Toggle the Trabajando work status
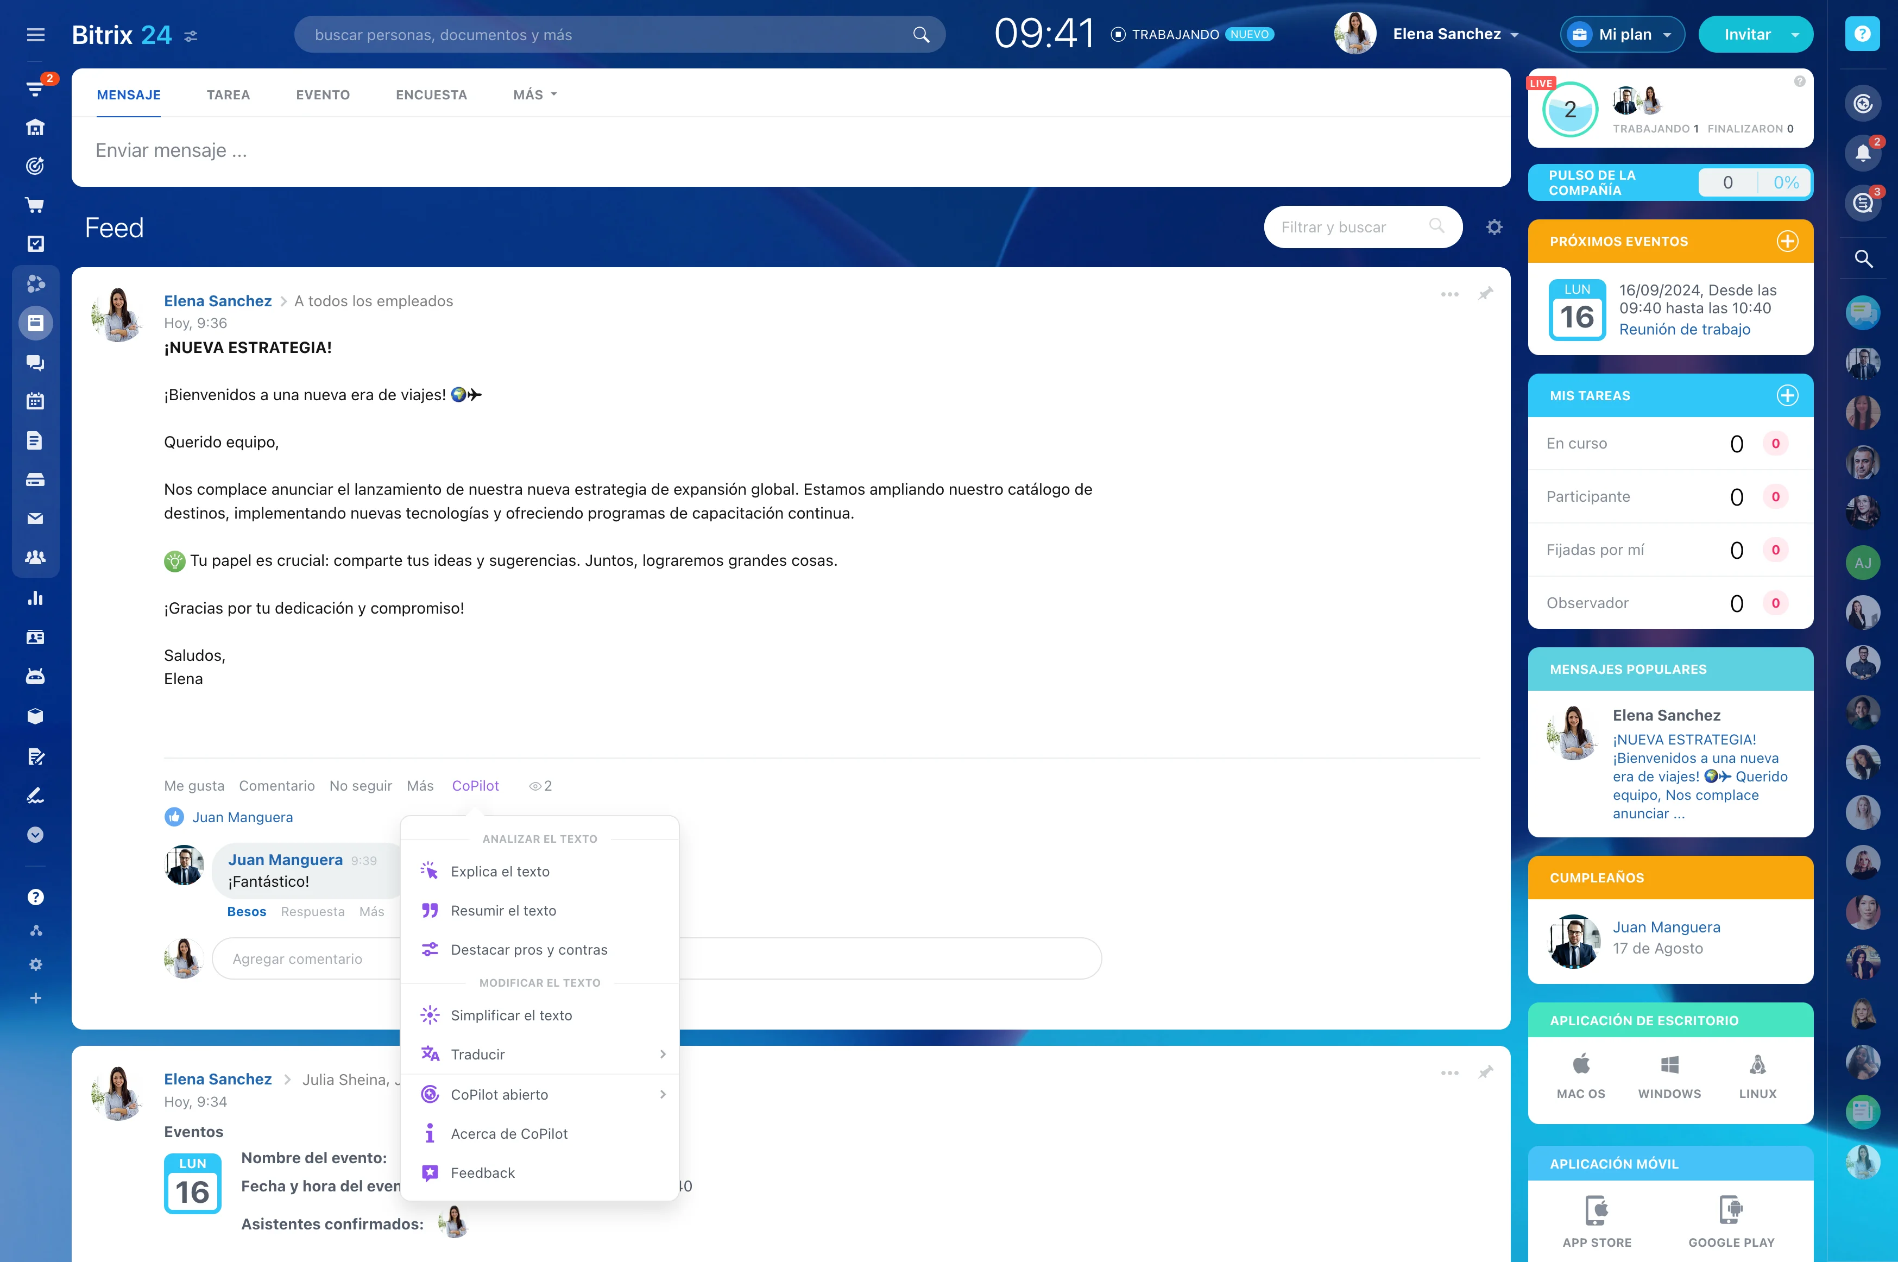The image size is (1898, 1262). [x=1175, y=35]
